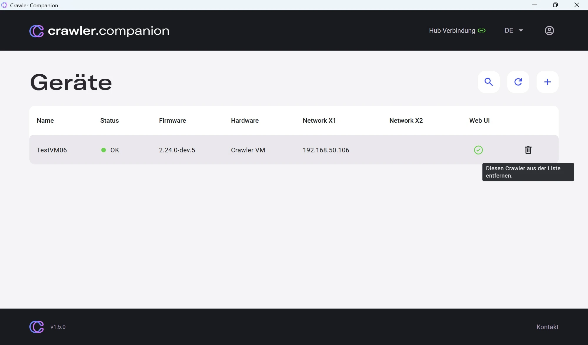588x345 pixels.
Task: Click the Hardware column header
Action: [x=245, y=120]
